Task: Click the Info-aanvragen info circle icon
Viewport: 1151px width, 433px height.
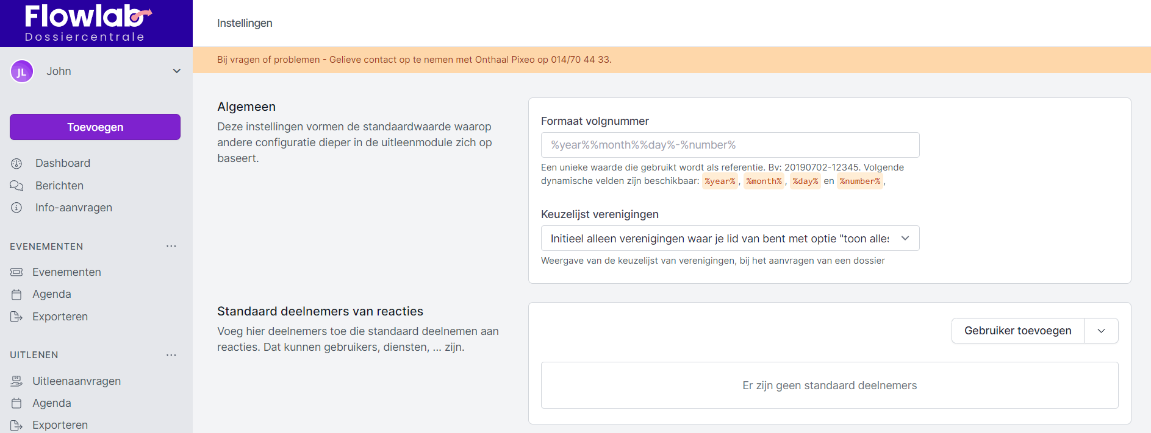Action: tap(16, 208)
